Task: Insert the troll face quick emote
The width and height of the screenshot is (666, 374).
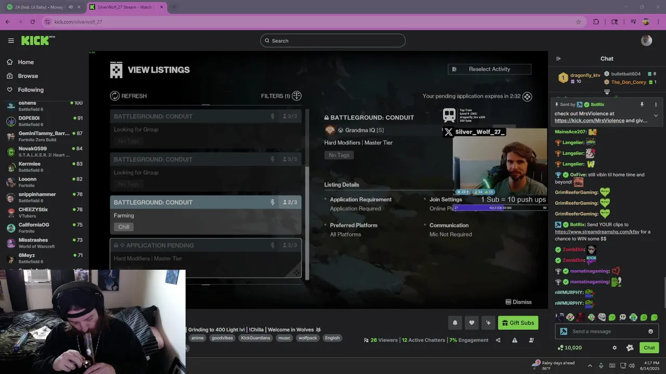Action: coord(601,317)
